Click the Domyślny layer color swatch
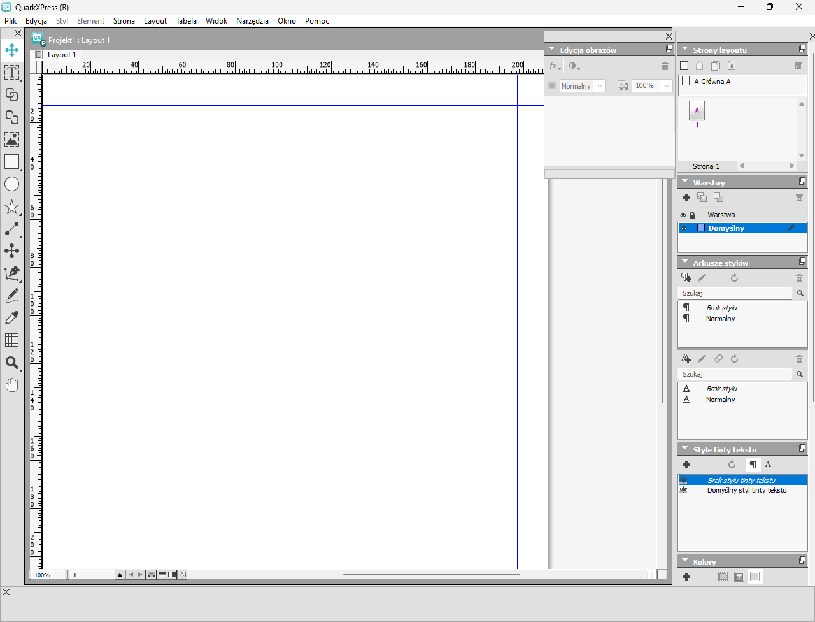The height and width of the screenshot is (622, 815). pyautogui.click(x=701, y=228)
